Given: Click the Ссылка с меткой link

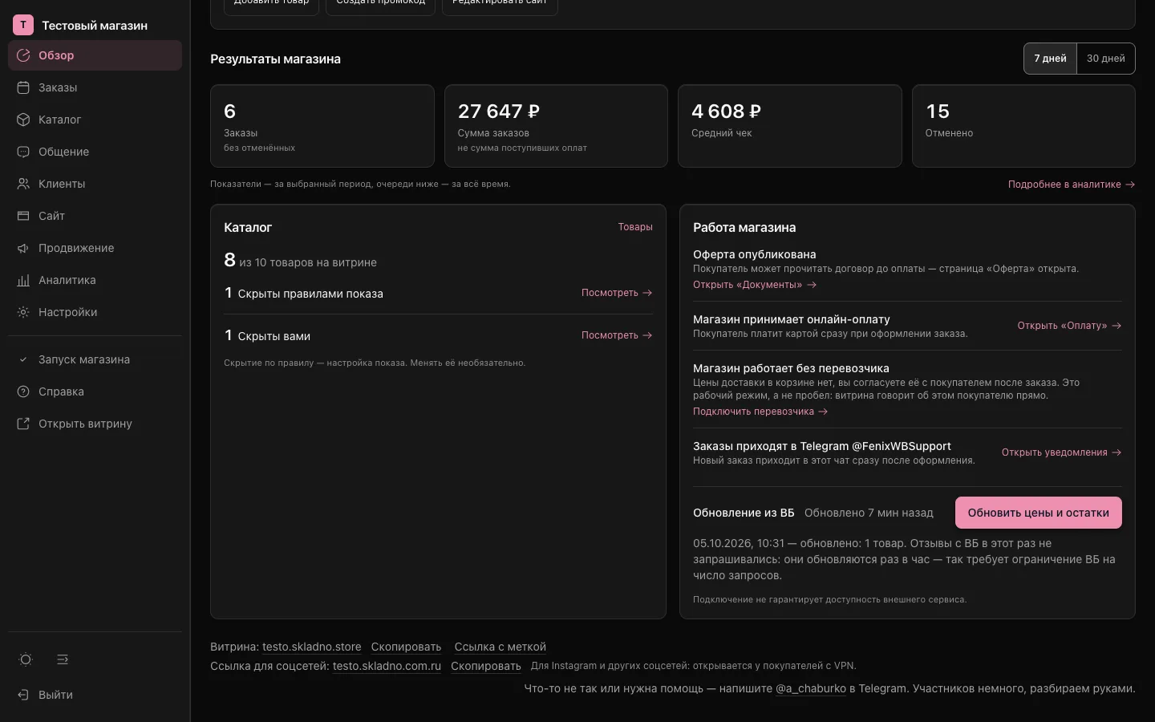Looking at the screenshot, I should [500, 647].
